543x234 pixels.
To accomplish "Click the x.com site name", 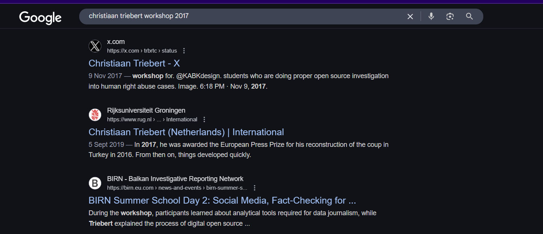I will pyautogui.click(x=116, y=42).
